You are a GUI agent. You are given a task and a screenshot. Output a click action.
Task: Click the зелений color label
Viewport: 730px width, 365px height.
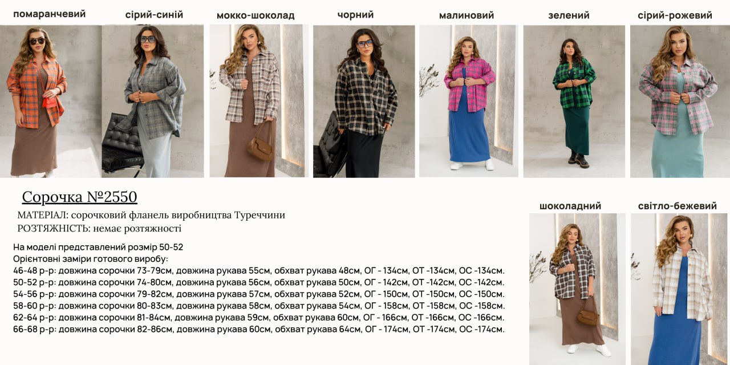[x=569, y=15]
